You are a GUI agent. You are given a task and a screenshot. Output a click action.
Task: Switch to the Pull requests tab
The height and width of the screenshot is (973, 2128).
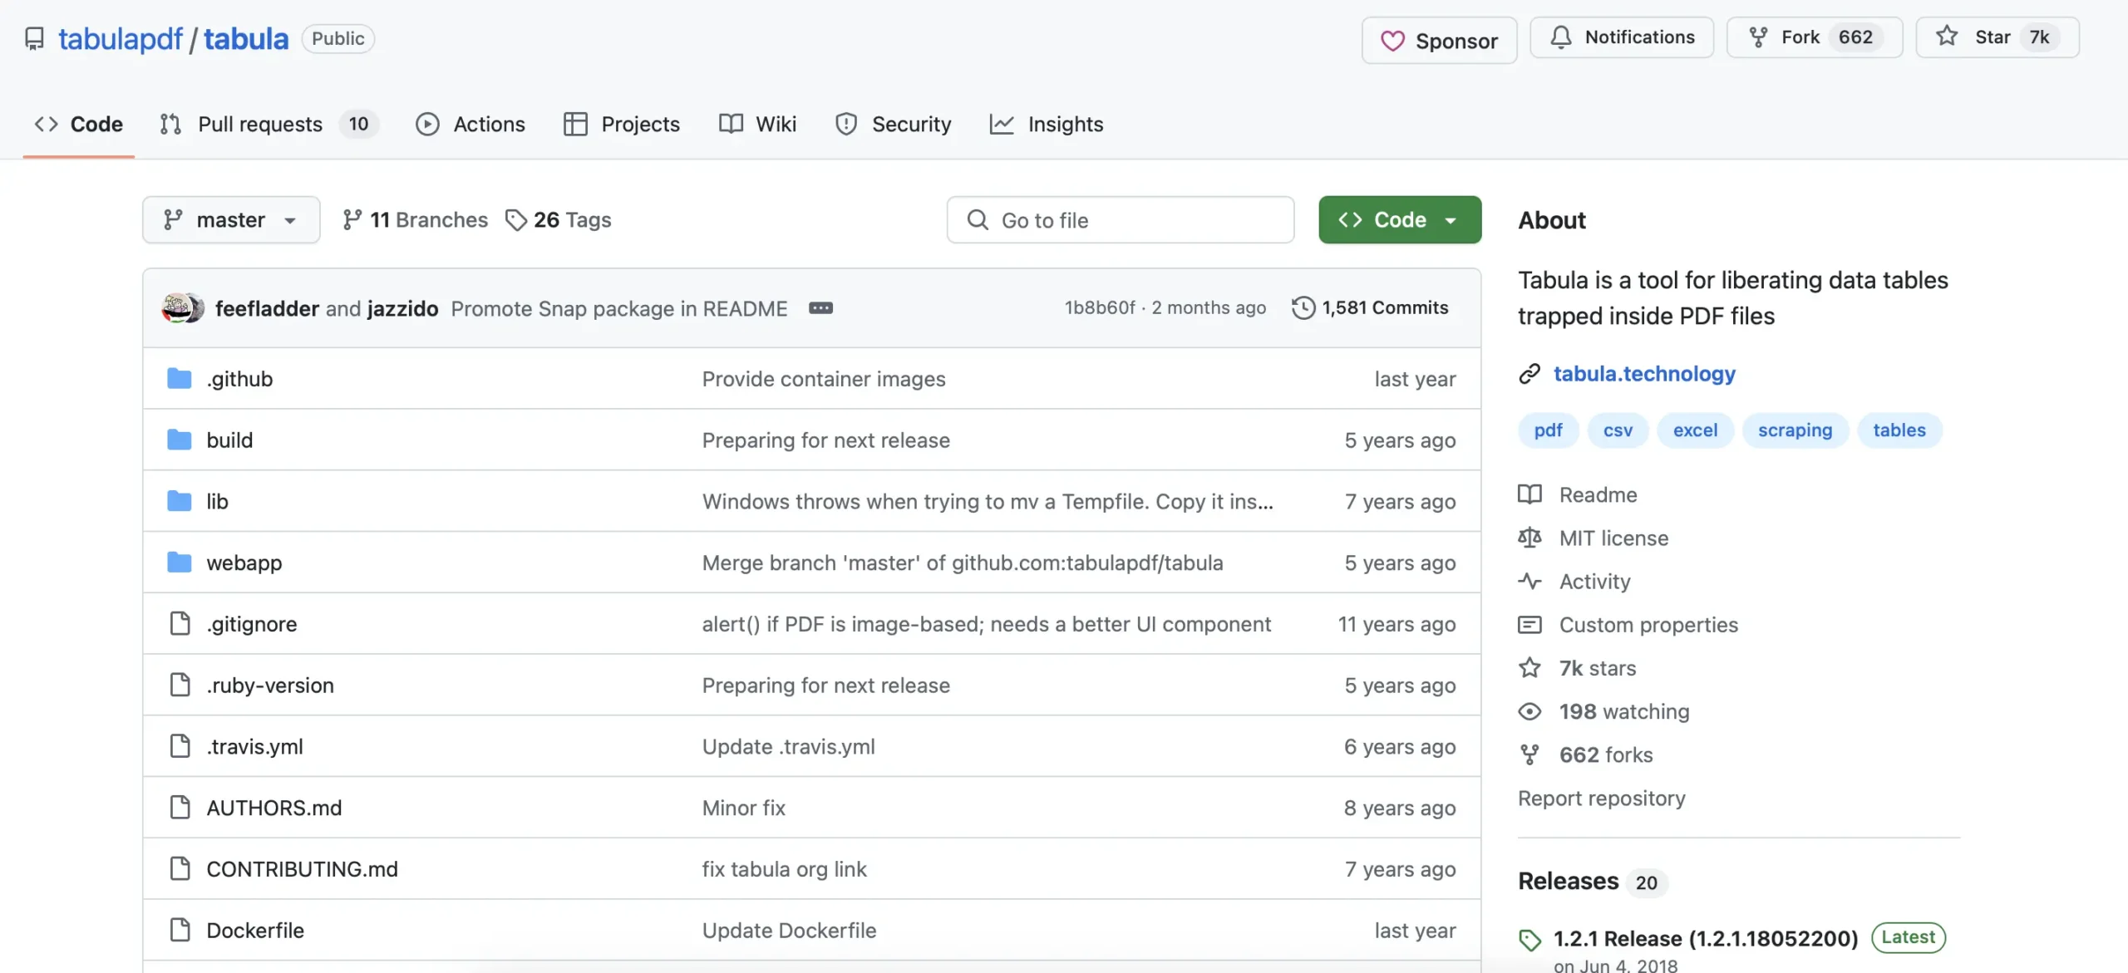(x=260, y=124)
